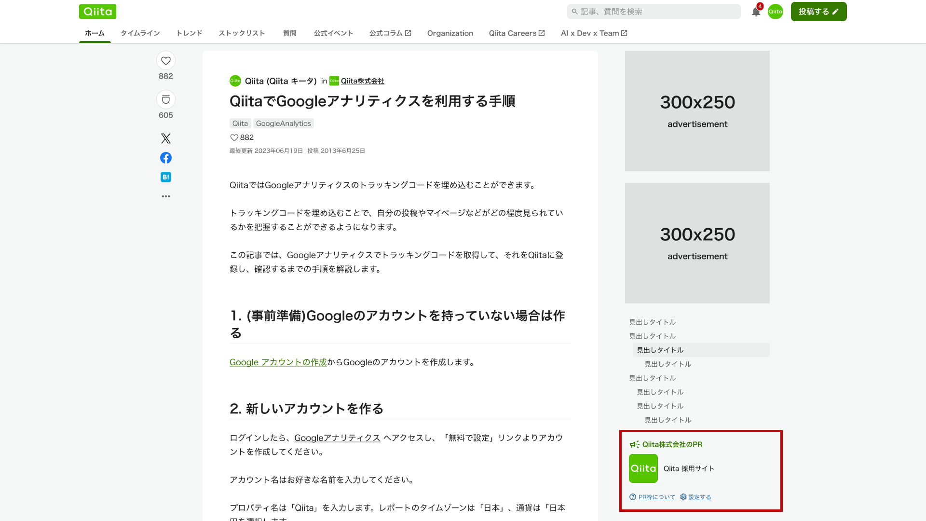The image size is (926, 521).
Task: Click the small heart next to 882
Action: tap(234, 137)
